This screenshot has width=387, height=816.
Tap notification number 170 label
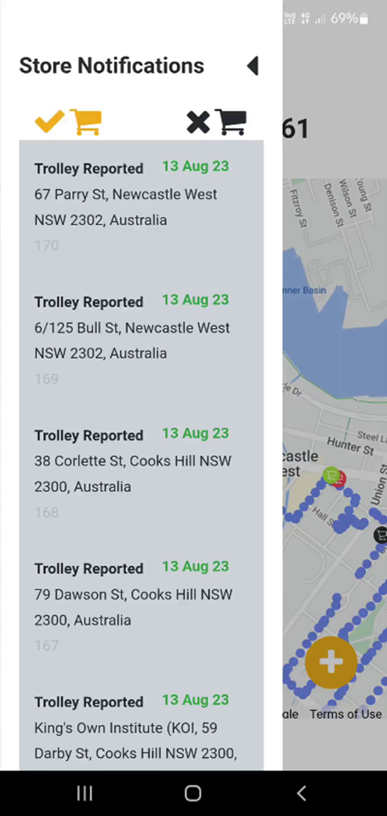tap(46, 246)
